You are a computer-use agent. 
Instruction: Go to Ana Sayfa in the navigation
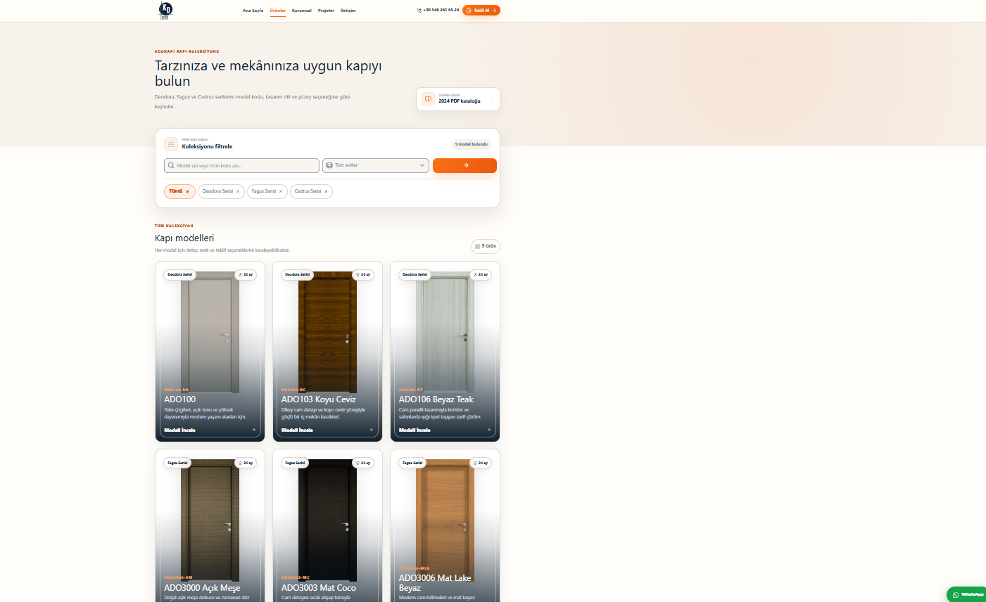(x=253, y=11)
